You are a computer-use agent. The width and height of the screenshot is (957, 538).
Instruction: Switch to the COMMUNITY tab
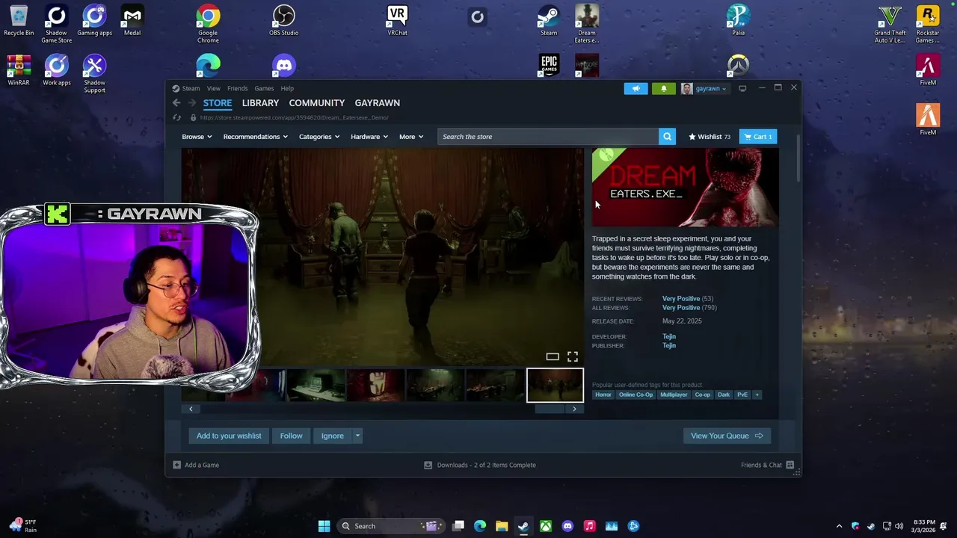317,103
